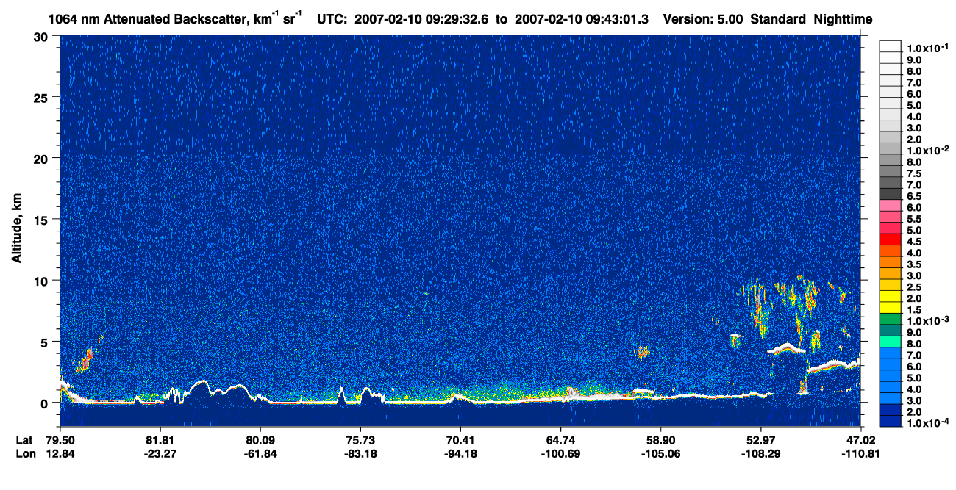956x490 pixels.
Task: Click longitude value '-94.18'
Action: coord(460,453)
